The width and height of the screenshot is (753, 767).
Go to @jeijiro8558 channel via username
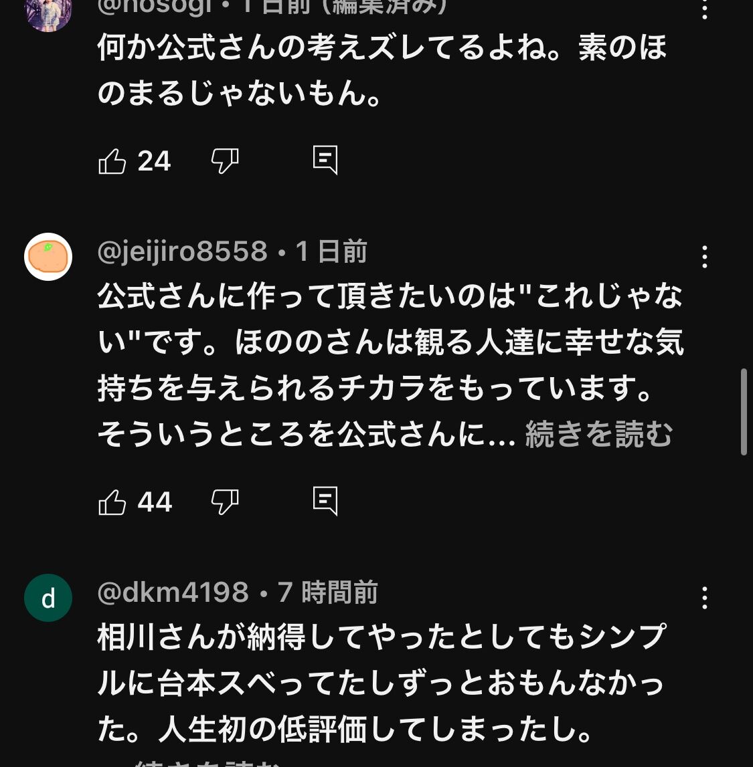click(182, 252)
